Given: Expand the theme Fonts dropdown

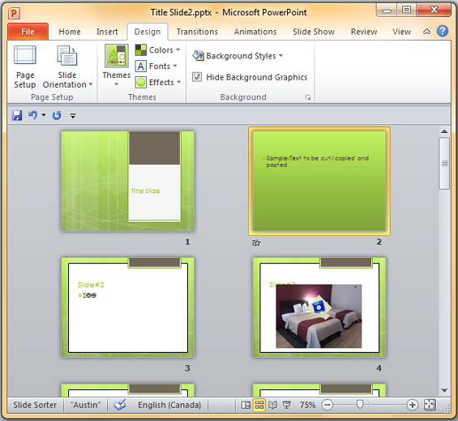Looking at the screenshot, I should [x=156, y=66].
